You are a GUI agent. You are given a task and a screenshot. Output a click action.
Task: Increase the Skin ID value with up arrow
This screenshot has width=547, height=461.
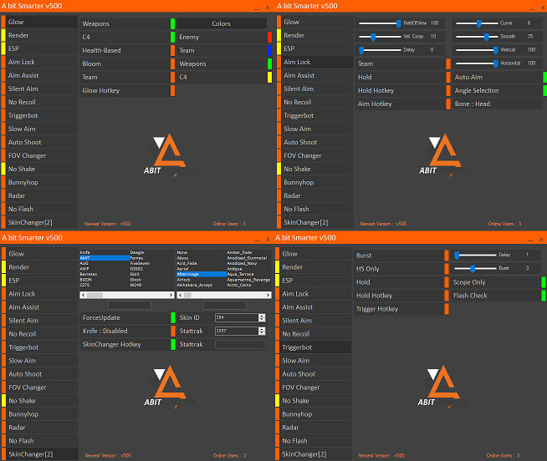click(262, 316)
